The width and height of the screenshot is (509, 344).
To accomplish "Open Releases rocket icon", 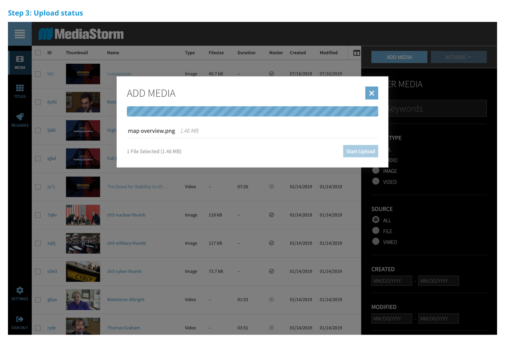I will (20, 117).
